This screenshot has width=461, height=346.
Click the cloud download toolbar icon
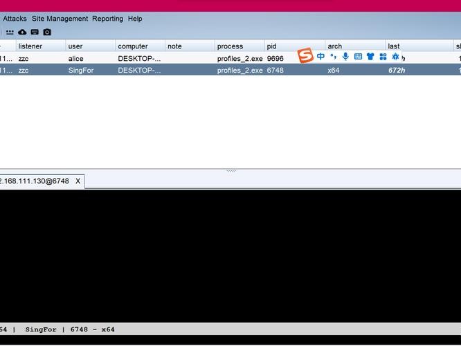(22, 32)
